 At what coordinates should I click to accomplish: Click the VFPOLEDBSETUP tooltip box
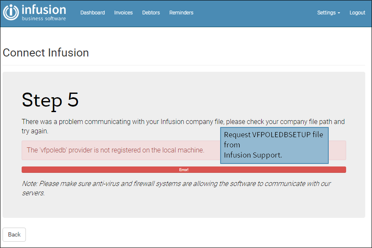[x=274, y=145]
